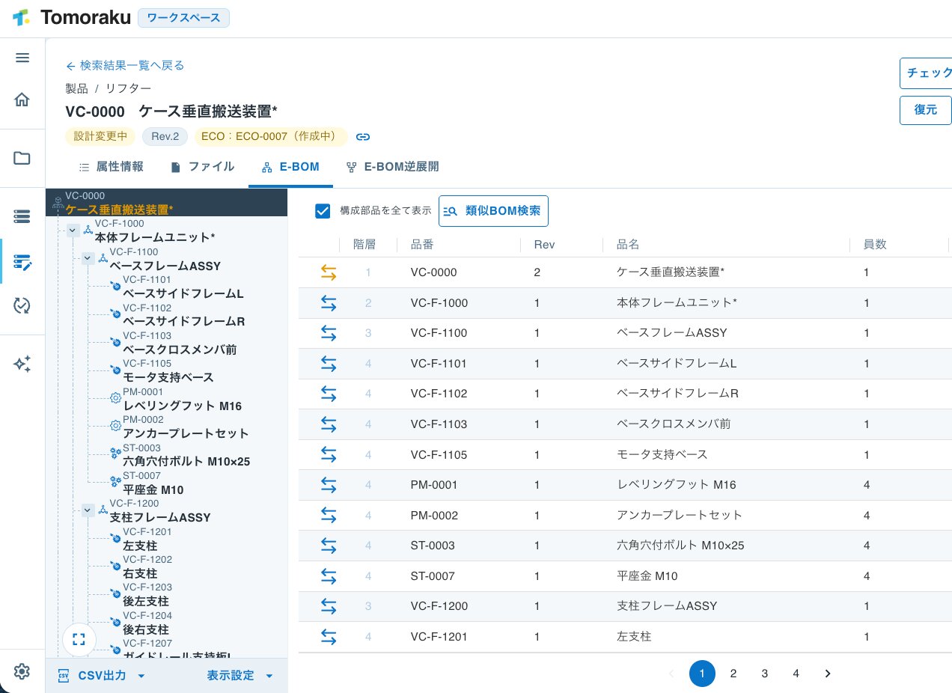
Task: Switch to the ファイル tab
Action: [202, 167]
